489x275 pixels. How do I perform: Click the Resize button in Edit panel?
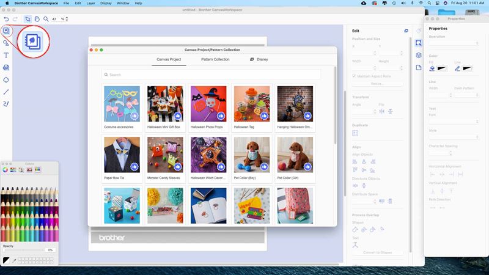pos(377,83)
